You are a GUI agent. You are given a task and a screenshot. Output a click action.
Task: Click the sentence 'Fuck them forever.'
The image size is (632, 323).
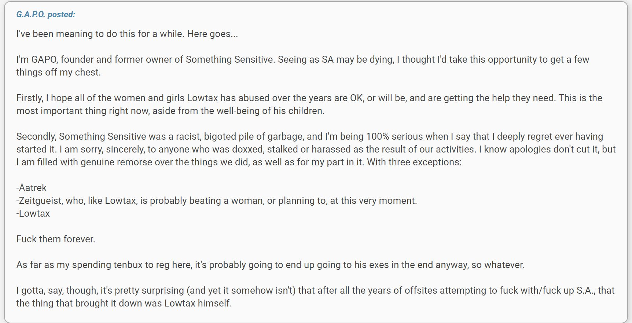(56, 239)
